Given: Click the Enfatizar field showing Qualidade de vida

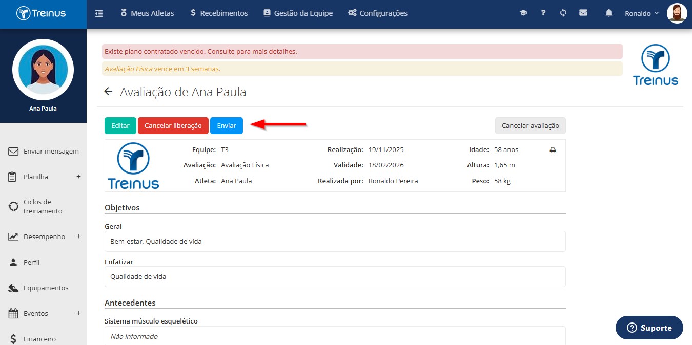Looking at the screenshot, I should (x=335, y=276).
